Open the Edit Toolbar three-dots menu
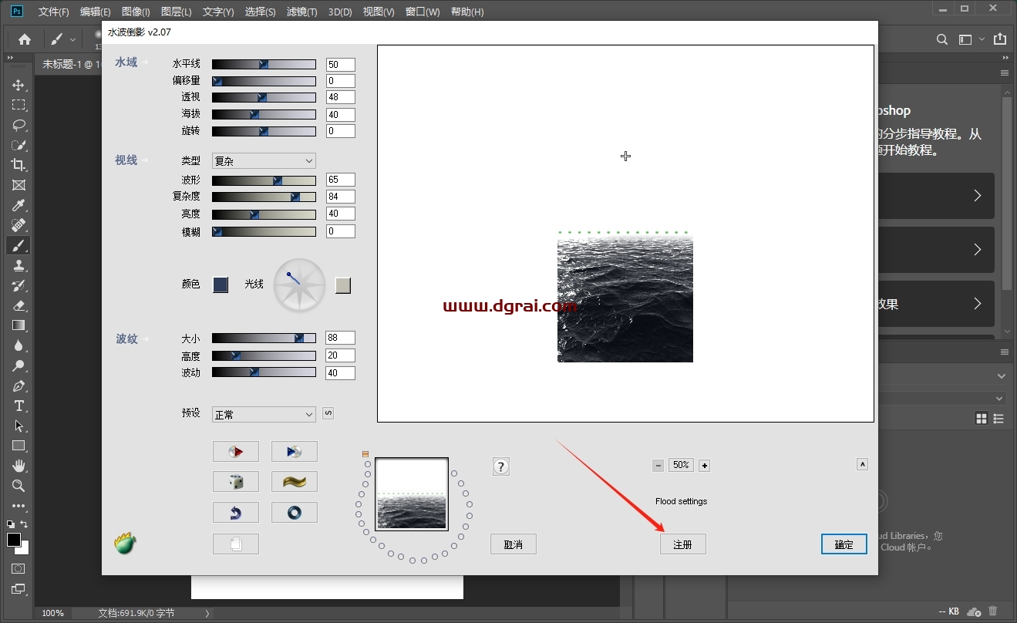Viewport: 1017px width, 623px height. 19,506
